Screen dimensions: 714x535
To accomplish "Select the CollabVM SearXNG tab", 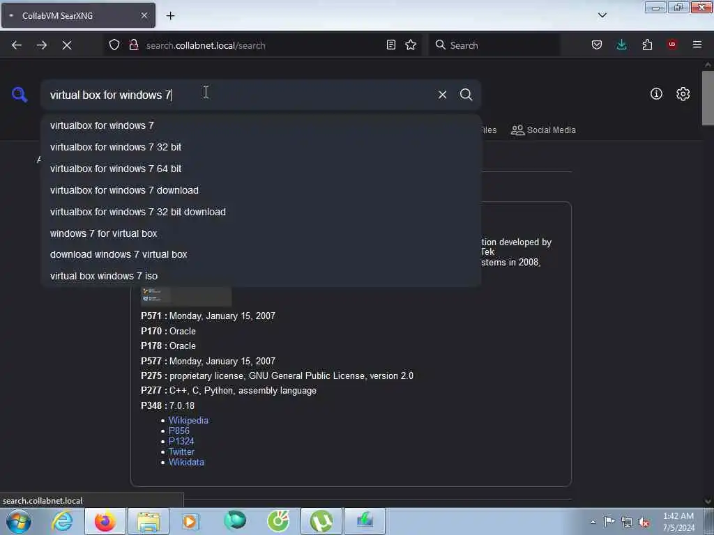I will pos(78,15).
